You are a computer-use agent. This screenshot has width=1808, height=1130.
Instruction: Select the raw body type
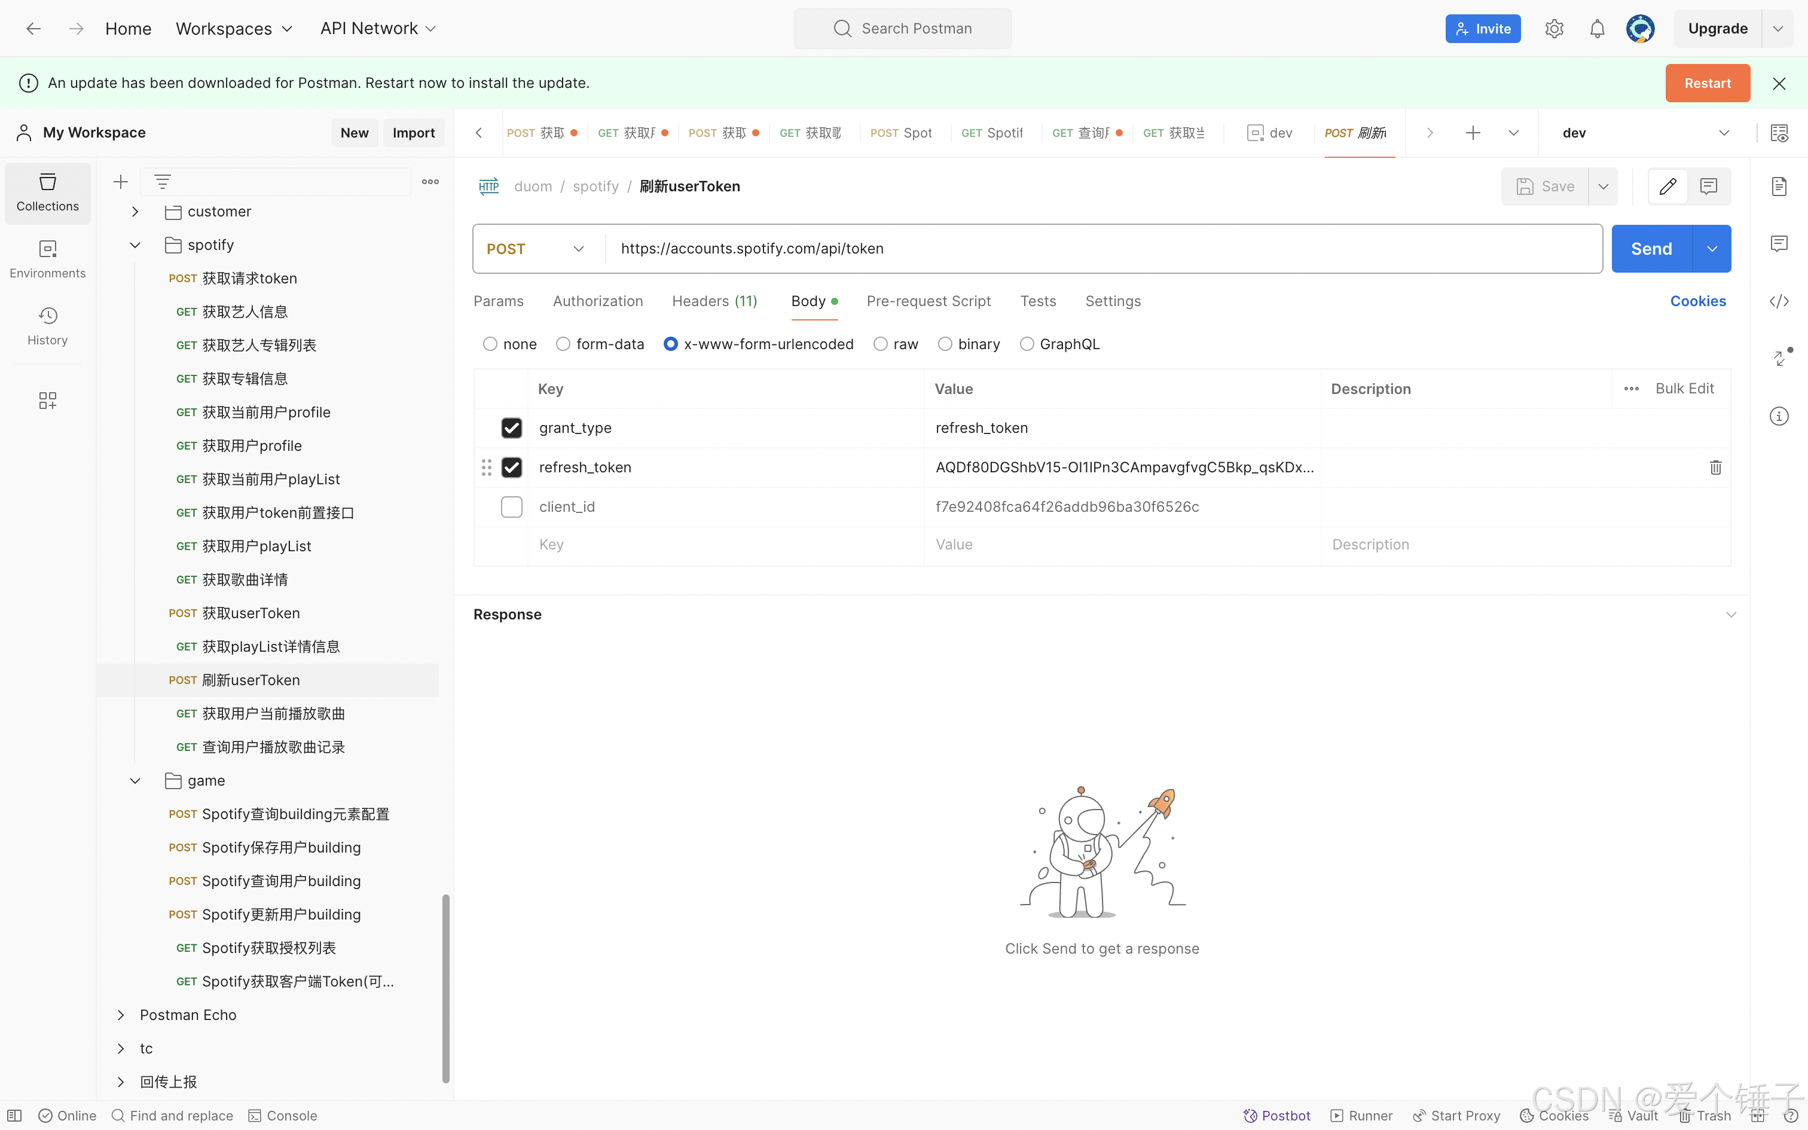pos(881,344)
